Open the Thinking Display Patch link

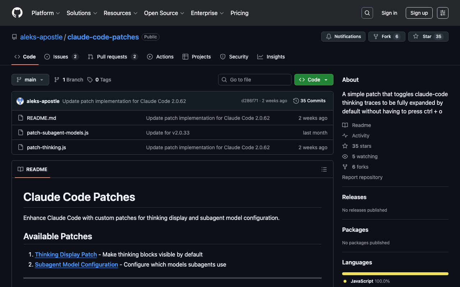pos(66,254)
